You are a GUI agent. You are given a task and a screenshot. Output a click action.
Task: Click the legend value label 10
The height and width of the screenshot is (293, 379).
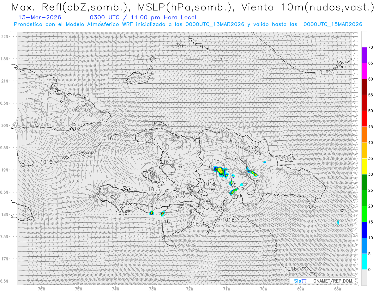coord(370,238)
